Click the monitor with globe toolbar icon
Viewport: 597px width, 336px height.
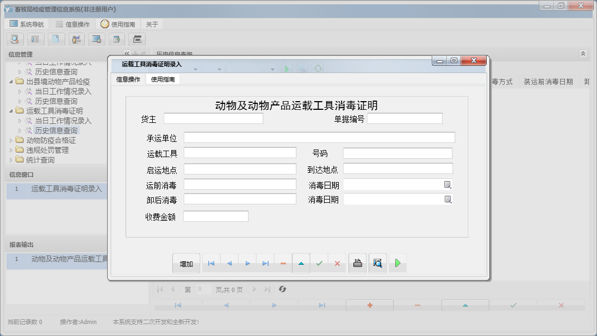[x=97, y=39]
